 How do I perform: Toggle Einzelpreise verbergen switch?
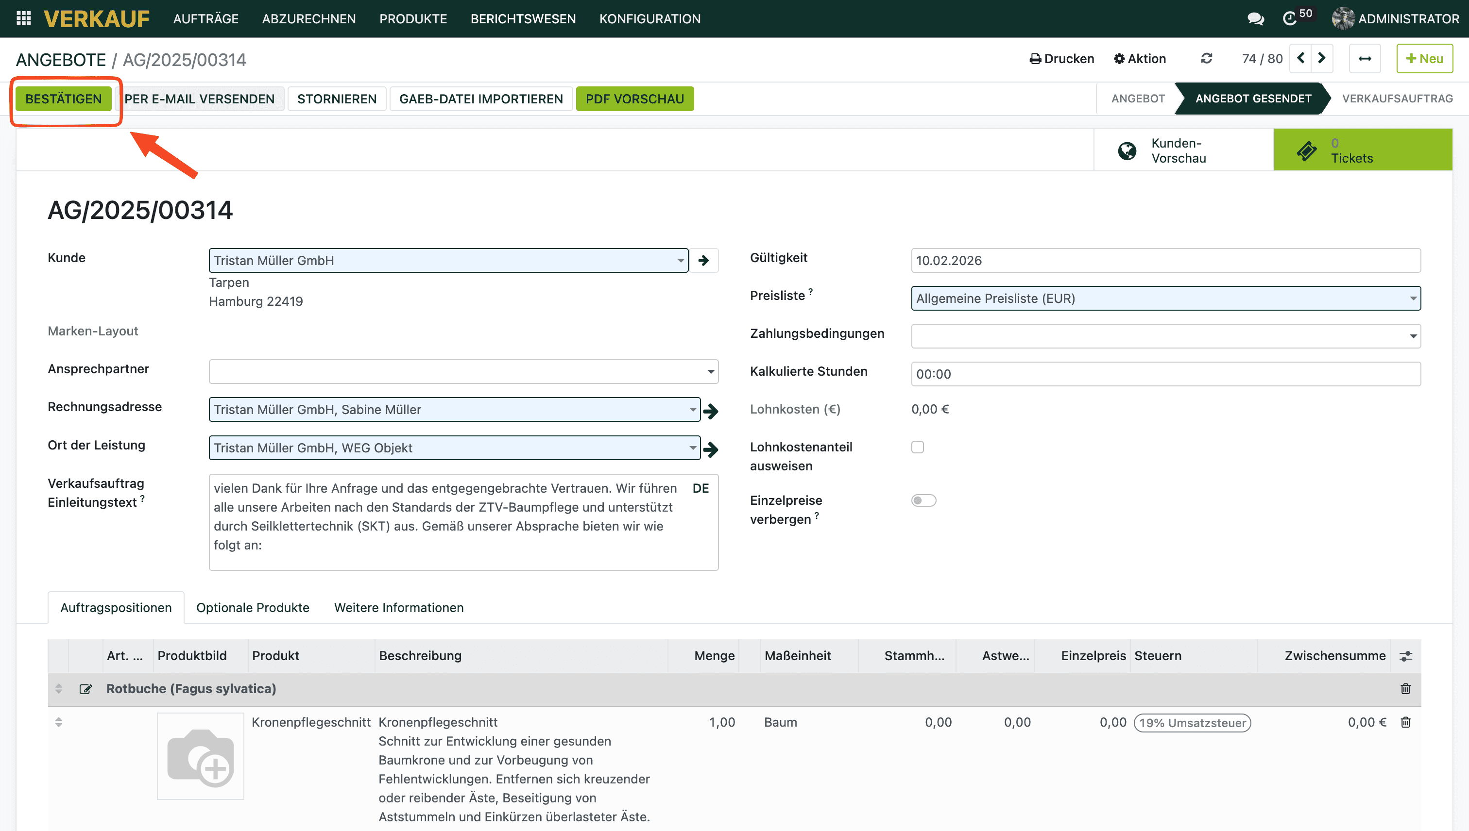[923, 501]
